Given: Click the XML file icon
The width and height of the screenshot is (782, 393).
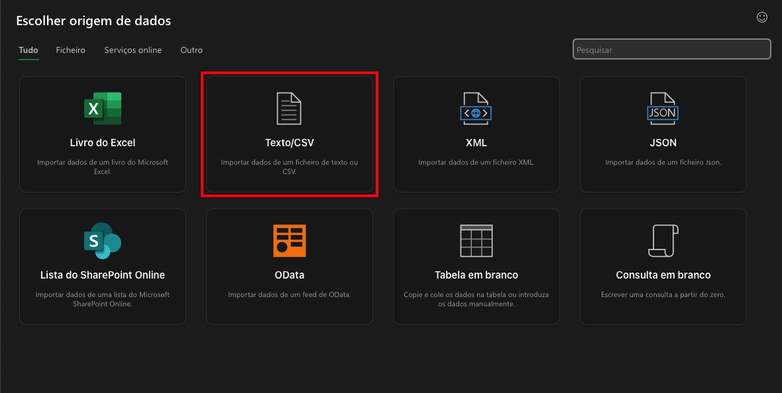Looking at the screenshot, I should [x=476, y=109].
